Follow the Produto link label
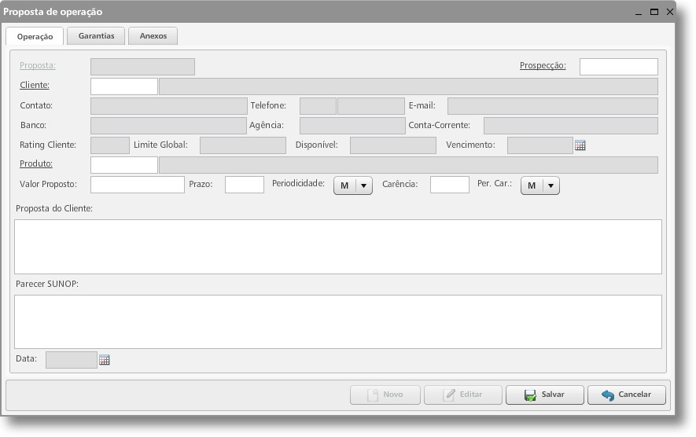The image size is (696, 437). tap(36, 163)
